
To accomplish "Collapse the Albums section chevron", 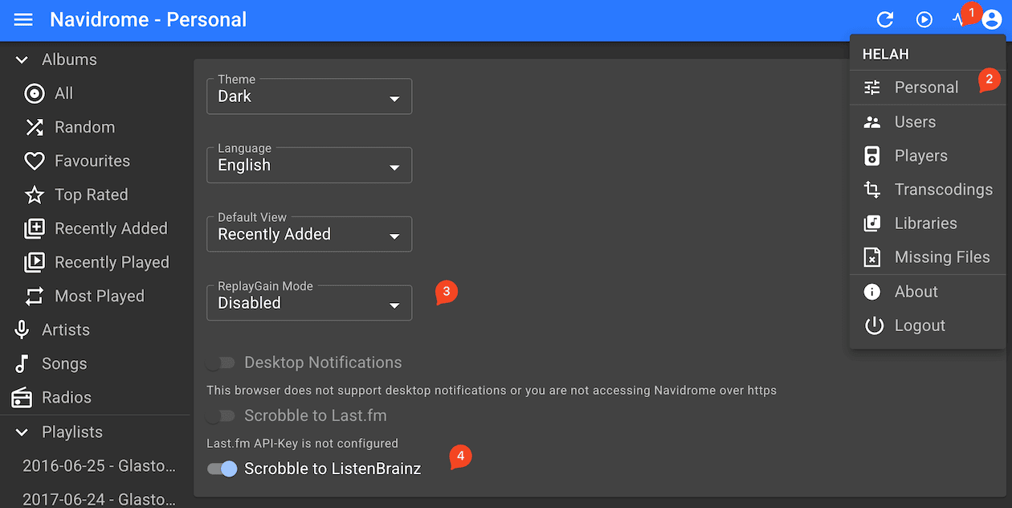I will 23,59.
